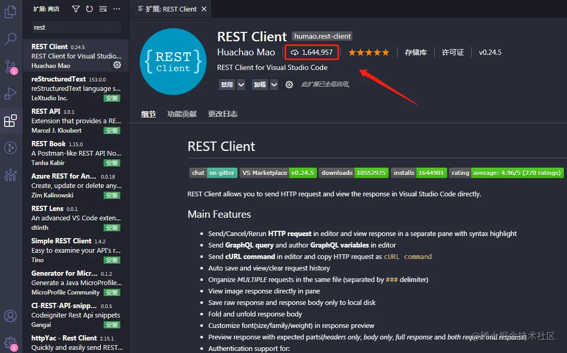The height and width of the screenshot is (353, 567).
Task: Click the uninstall (卸载) button
Action: pos(260,85)
